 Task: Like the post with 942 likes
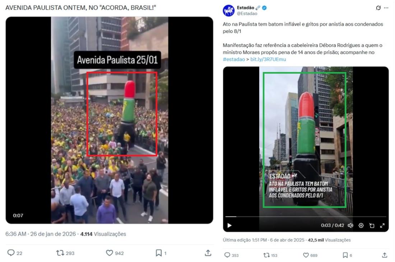point(109,253)
